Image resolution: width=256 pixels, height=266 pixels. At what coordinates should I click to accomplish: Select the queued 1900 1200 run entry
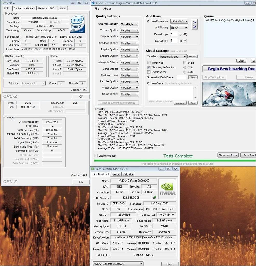point(229,20)
